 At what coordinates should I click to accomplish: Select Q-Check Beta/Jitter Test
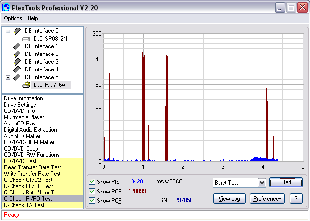tap(43, 193)
